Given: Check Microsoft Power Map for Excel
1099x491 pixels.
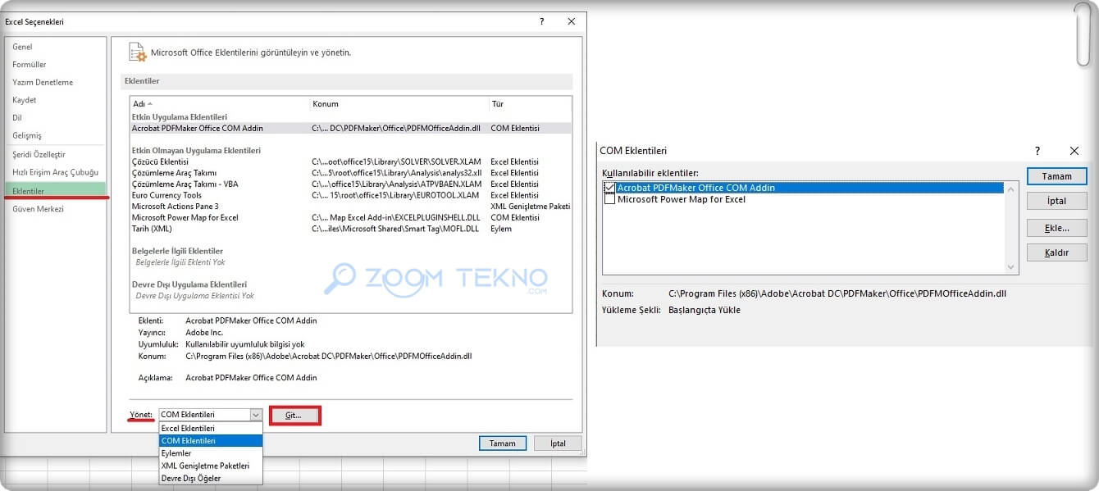Looking at the screenshot, I should (x=609, y=199).
